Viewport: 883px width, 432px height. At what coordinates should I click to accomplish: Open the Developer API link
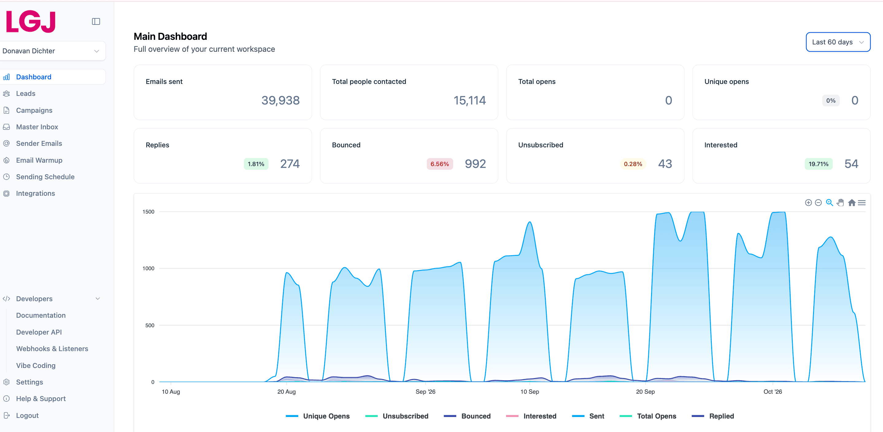(x=39, y=332)
